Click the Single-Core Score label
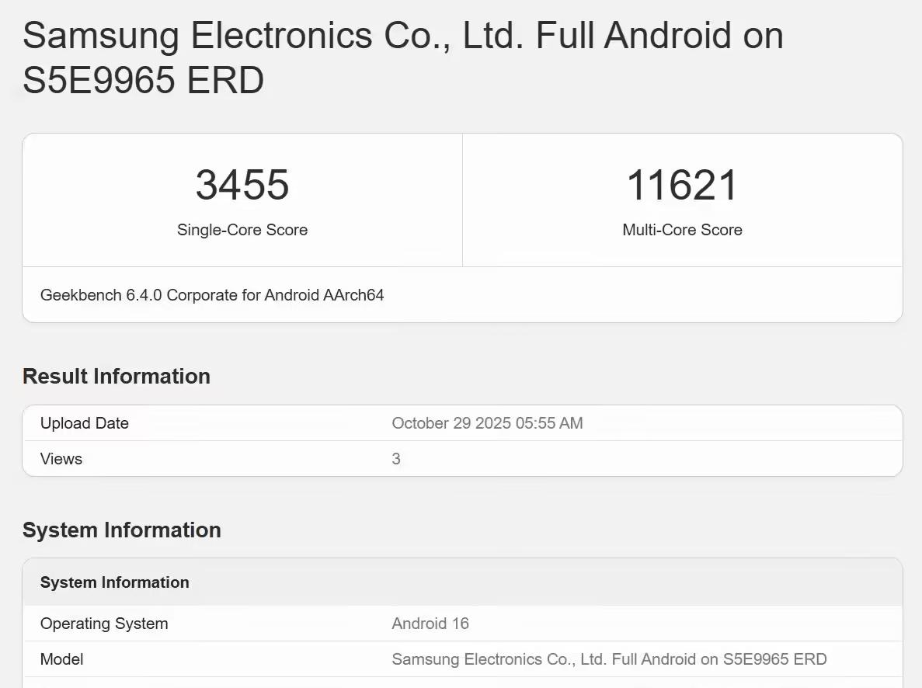Screen dimensions: 922x688 [x=242, y=230]
